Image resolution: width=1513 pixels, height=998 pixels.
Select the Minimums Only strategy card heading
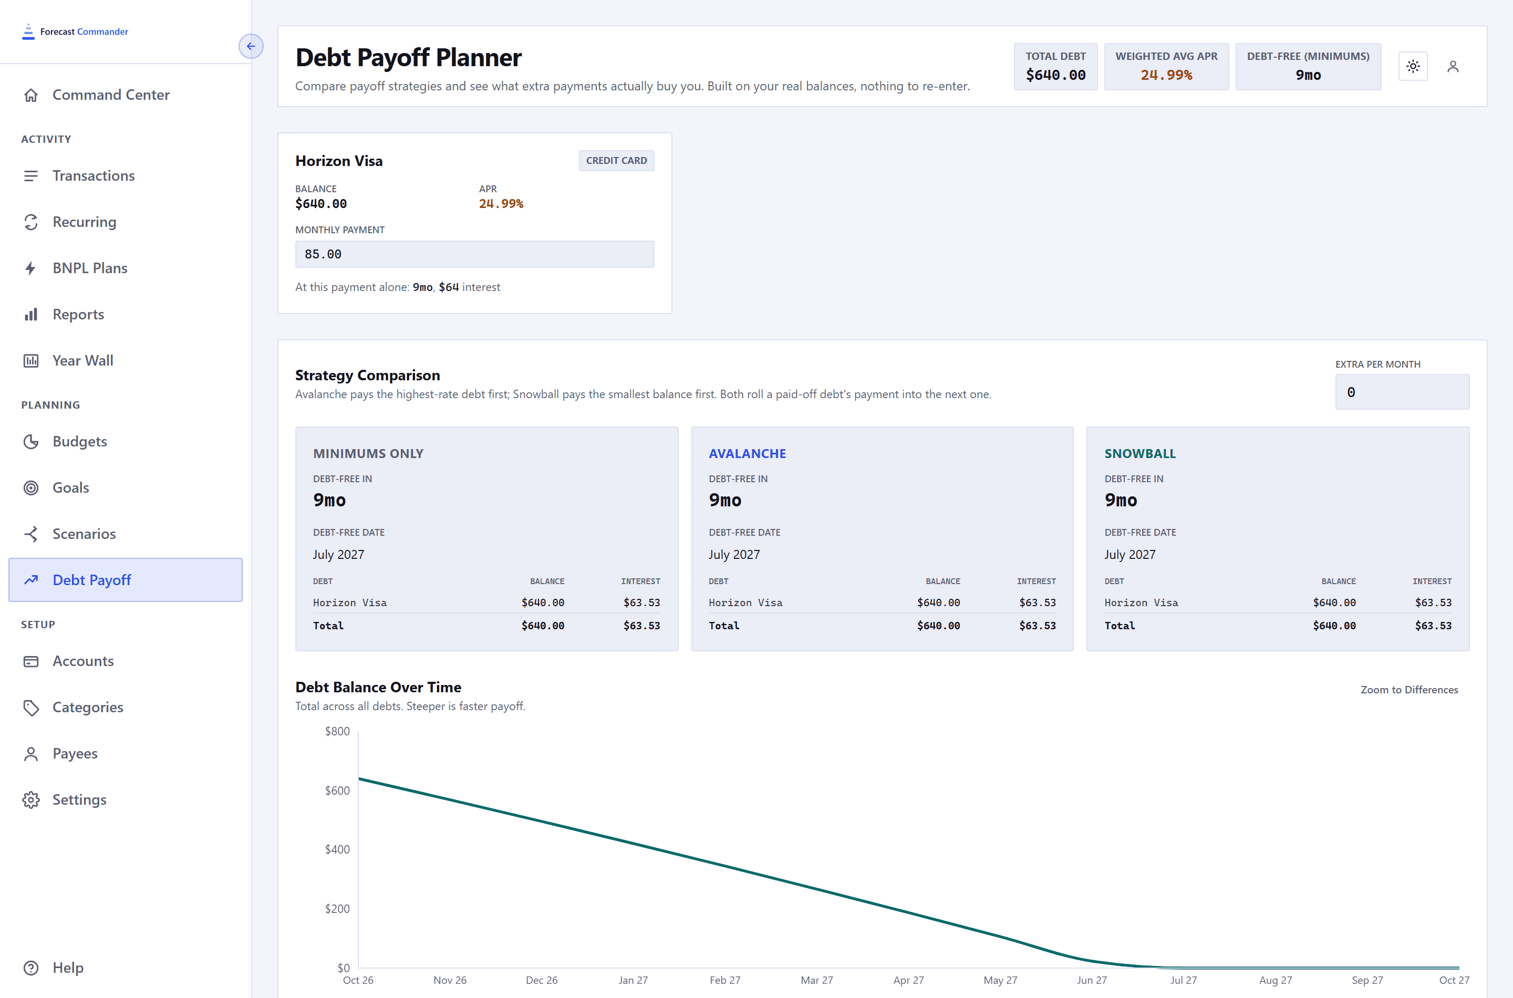click(368, 454)
